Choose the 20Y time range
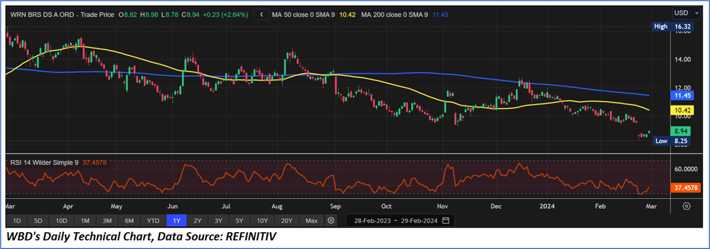 [x=287, y=220]
